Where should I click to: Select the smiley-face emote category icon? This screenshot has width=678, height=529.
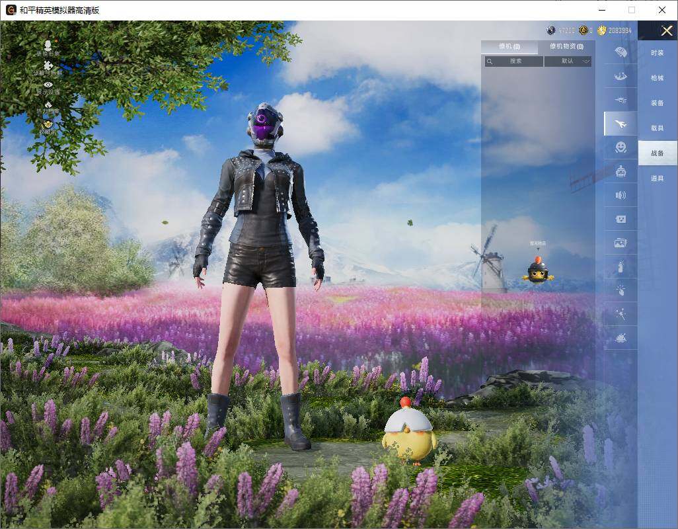pos(621,147)
